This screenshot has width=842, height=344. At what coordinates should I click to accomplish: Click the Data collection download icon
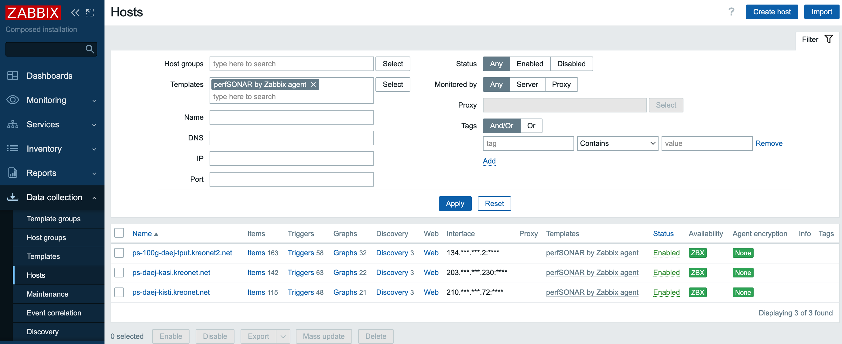click(13, 197)
